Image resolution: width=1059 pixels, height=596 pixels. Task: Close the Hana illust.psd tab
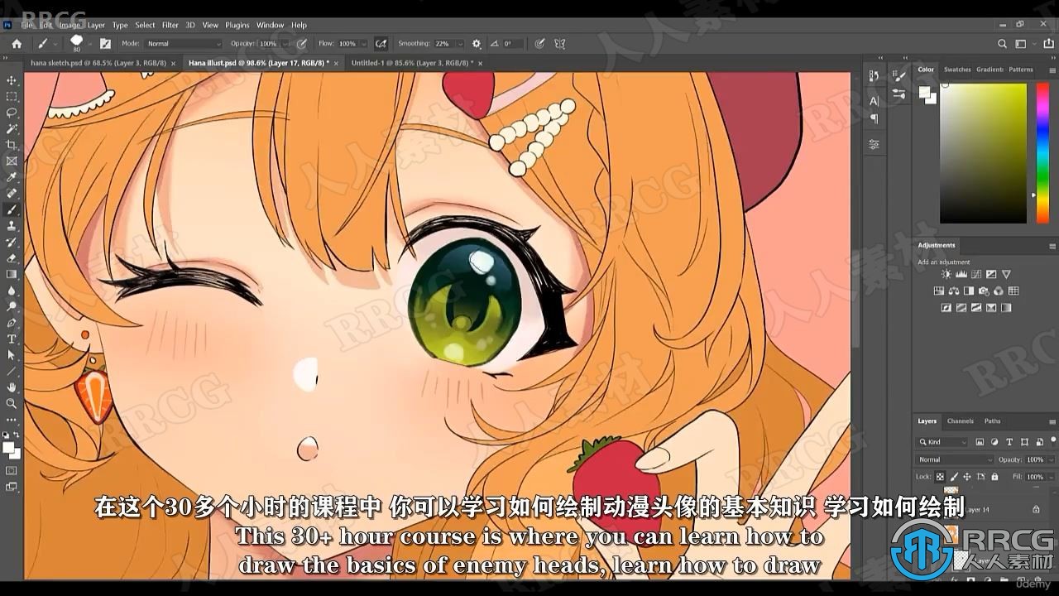pyautogui.click(x=337, y=63)
